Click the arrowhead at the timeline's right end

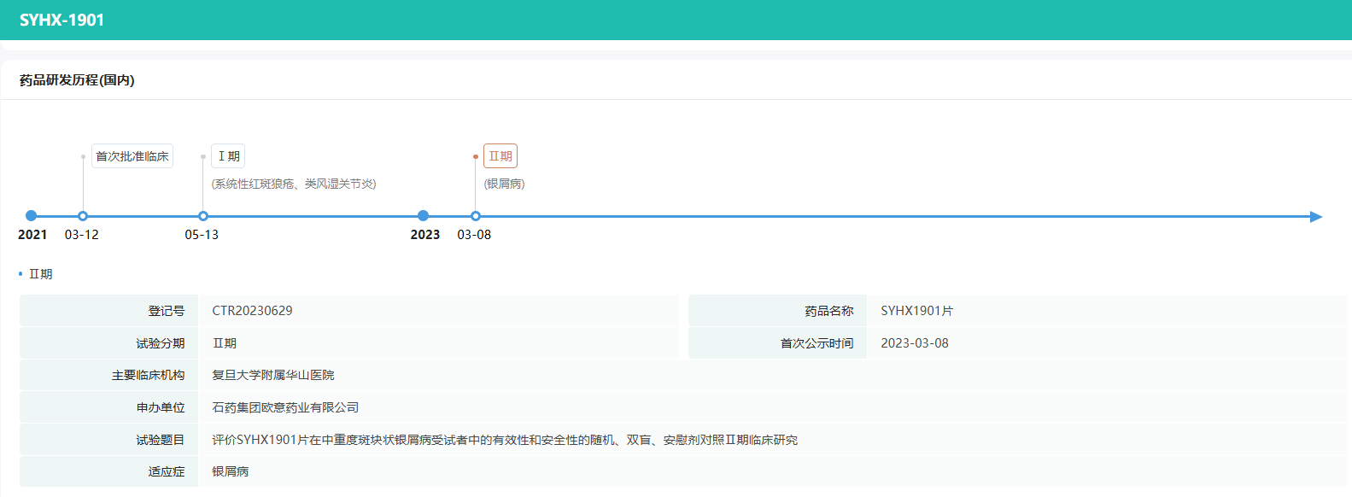pos(1315,217)
